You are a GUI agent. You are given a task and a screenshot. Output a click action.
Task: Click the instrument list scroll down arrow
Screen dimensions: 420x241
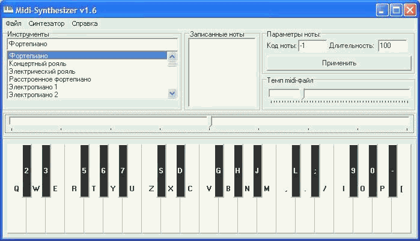pos(172,94)
